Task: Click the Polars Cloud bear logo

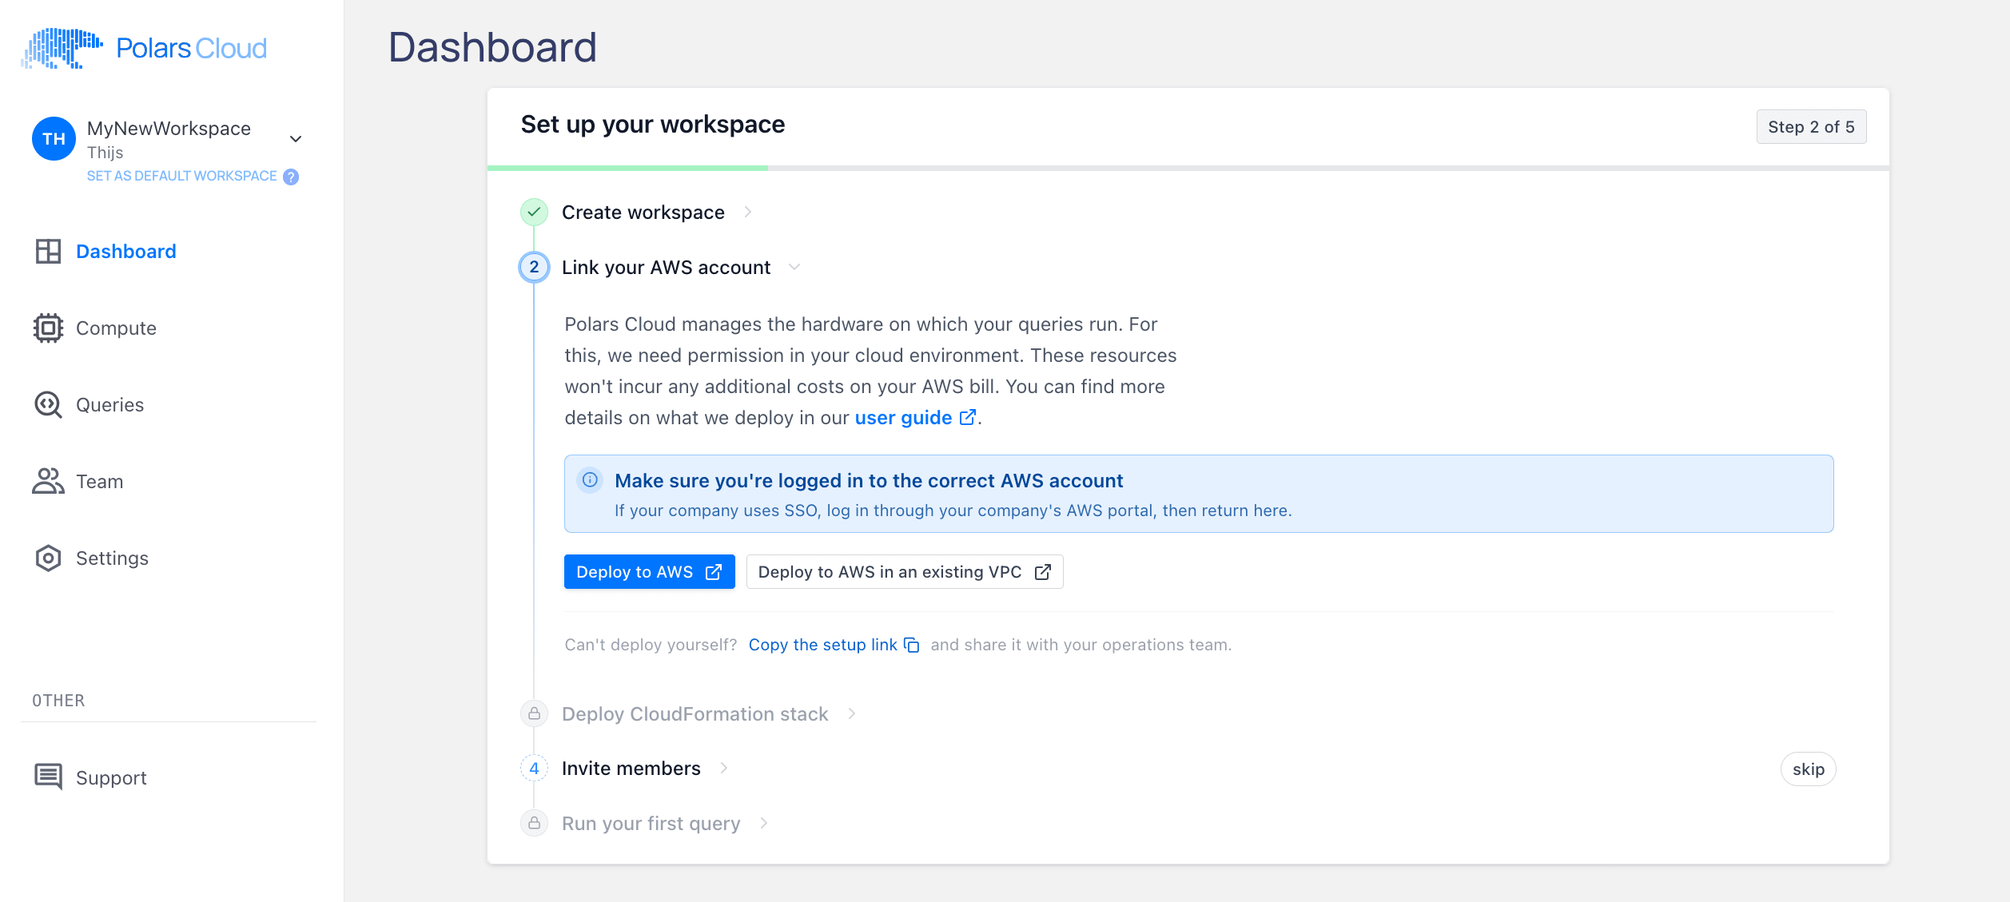Action: pyautogui.click(x=62, y=48)
